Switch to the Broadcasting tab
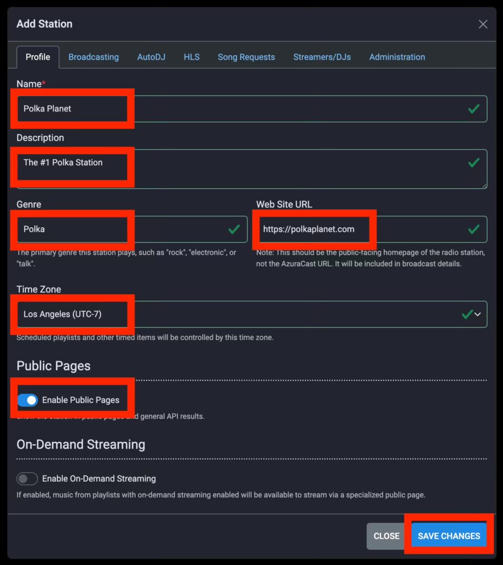The image size is (503, 565). 94,57
